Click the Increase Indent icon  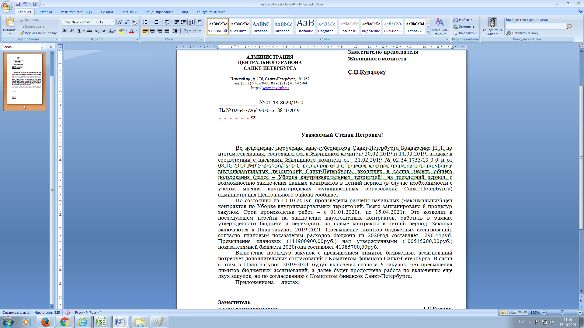pyautogui.click(x=183, y=22)
